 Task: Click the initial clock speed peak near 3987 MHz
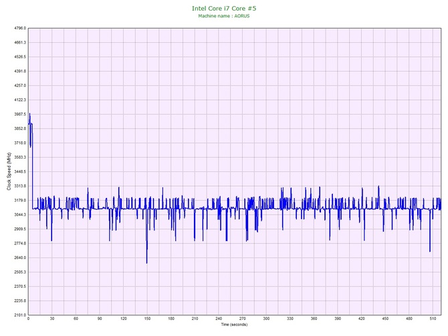pos(29,114)
